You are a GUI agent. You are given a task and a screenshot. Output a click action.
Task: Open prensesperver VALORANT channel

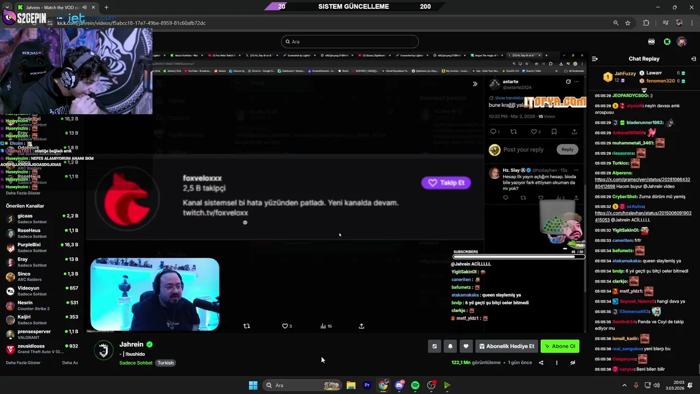coord(42,334)
